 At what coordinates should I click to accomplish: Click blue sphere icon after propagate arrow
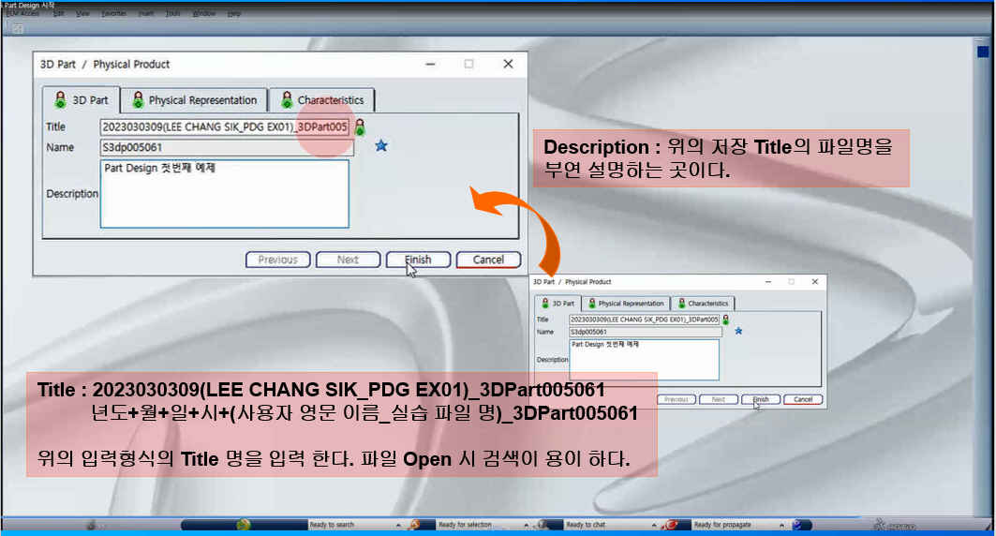(797, 525)
